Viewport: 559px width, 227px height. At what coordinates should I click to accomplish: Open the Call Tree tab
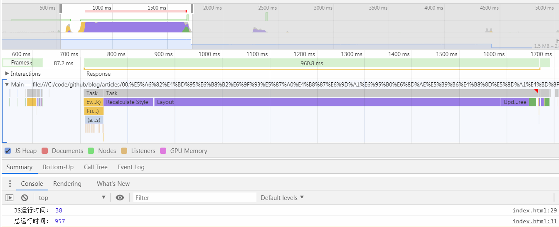(x=96, y=167)
